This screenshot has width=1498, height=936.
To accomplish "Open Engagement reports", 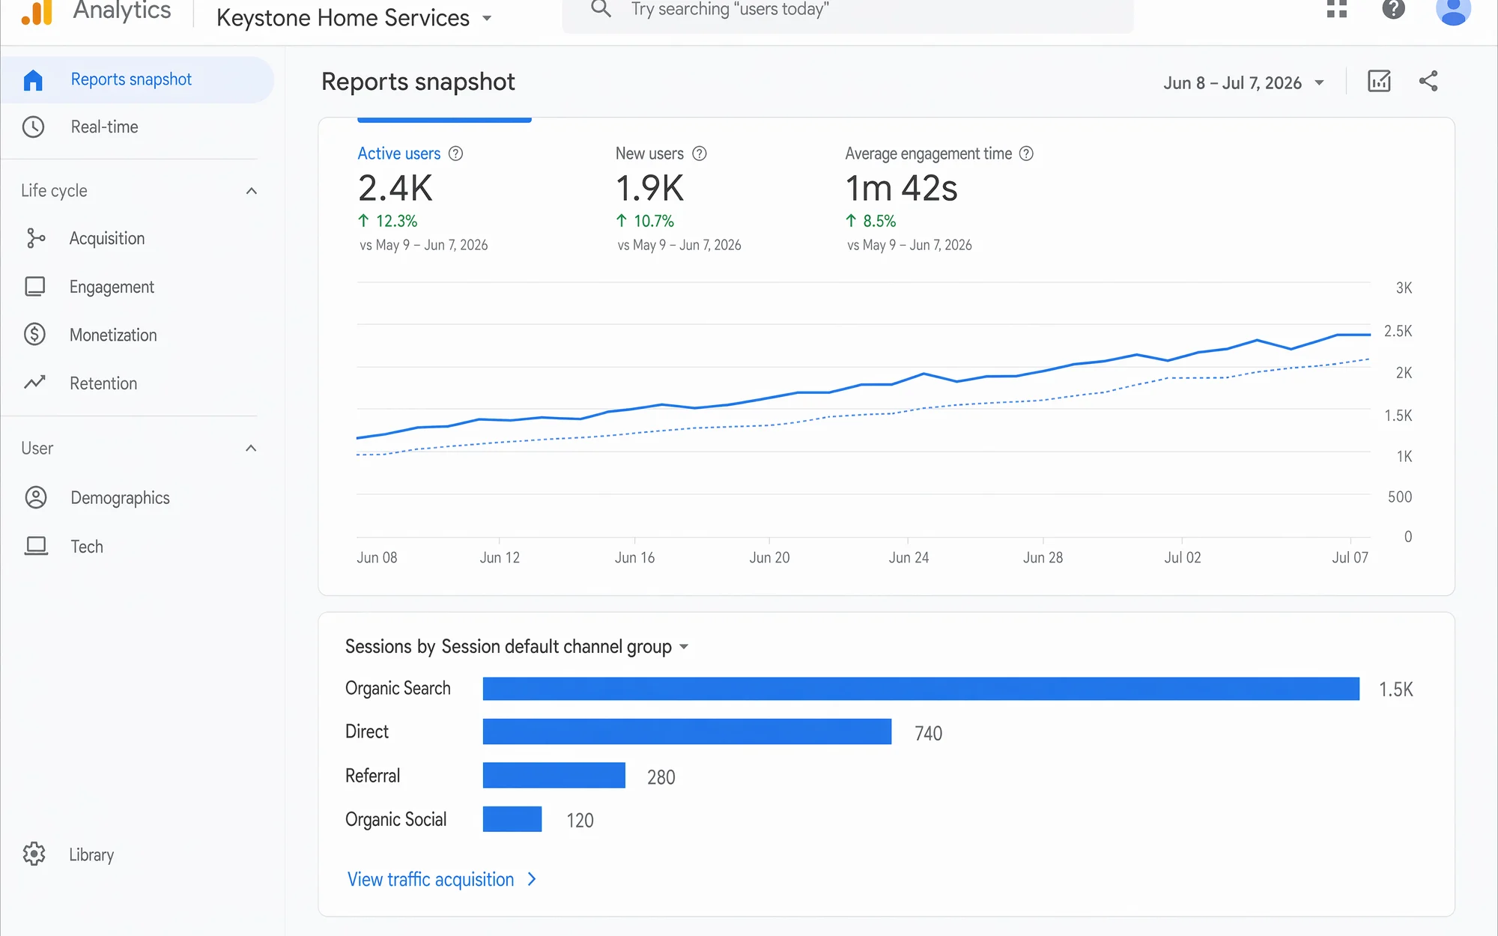I will click(112, 287).
